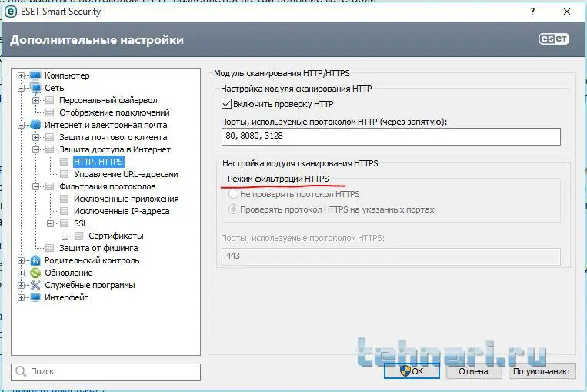
Task: Click the Компьютер monitor icon in tree
Action: point(35,75)
